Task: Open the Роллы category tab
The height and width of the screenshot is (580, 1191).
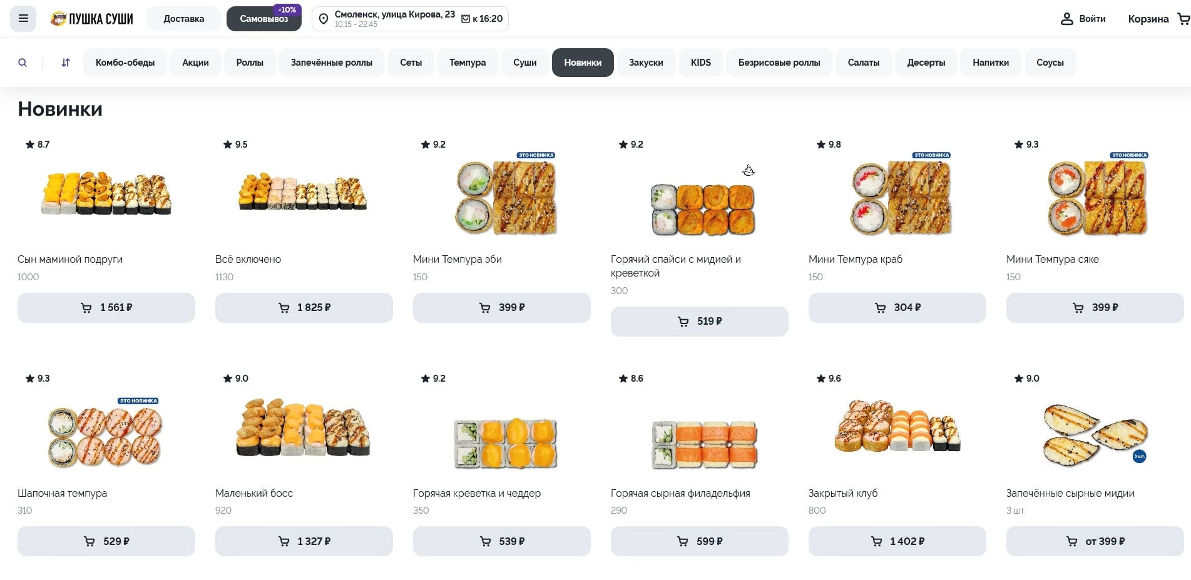Action: coord(250,63)
